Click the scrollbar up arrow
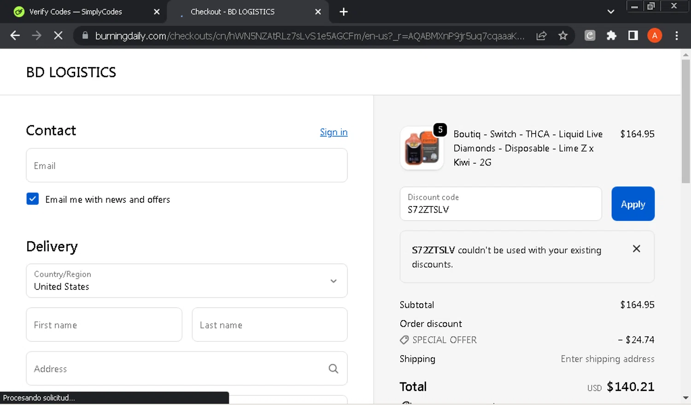This screenshot has height=405, width=691. 685,55
